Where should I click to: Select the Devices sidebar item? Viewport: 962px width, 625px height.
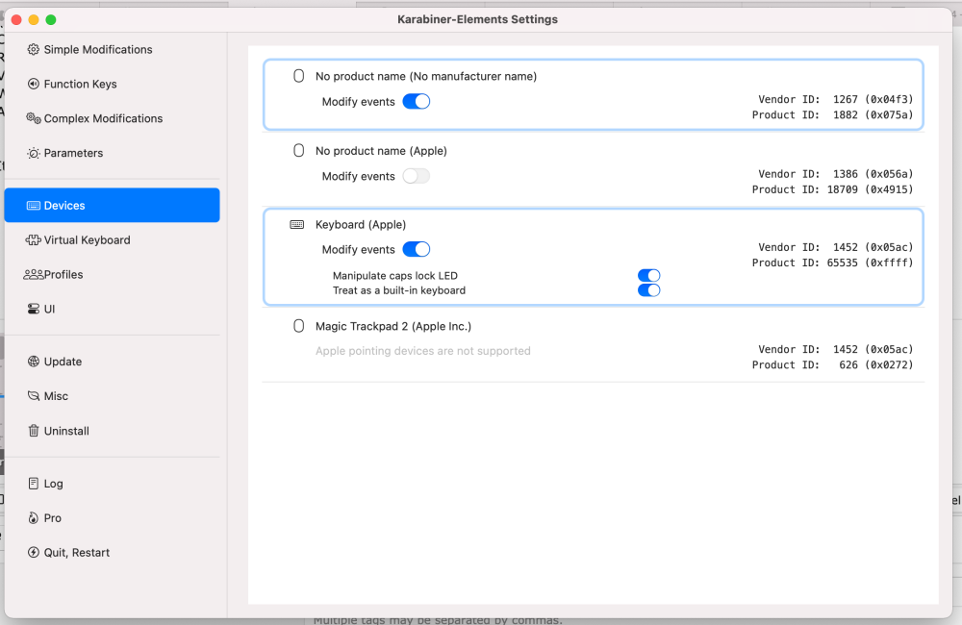coord(112,206)
